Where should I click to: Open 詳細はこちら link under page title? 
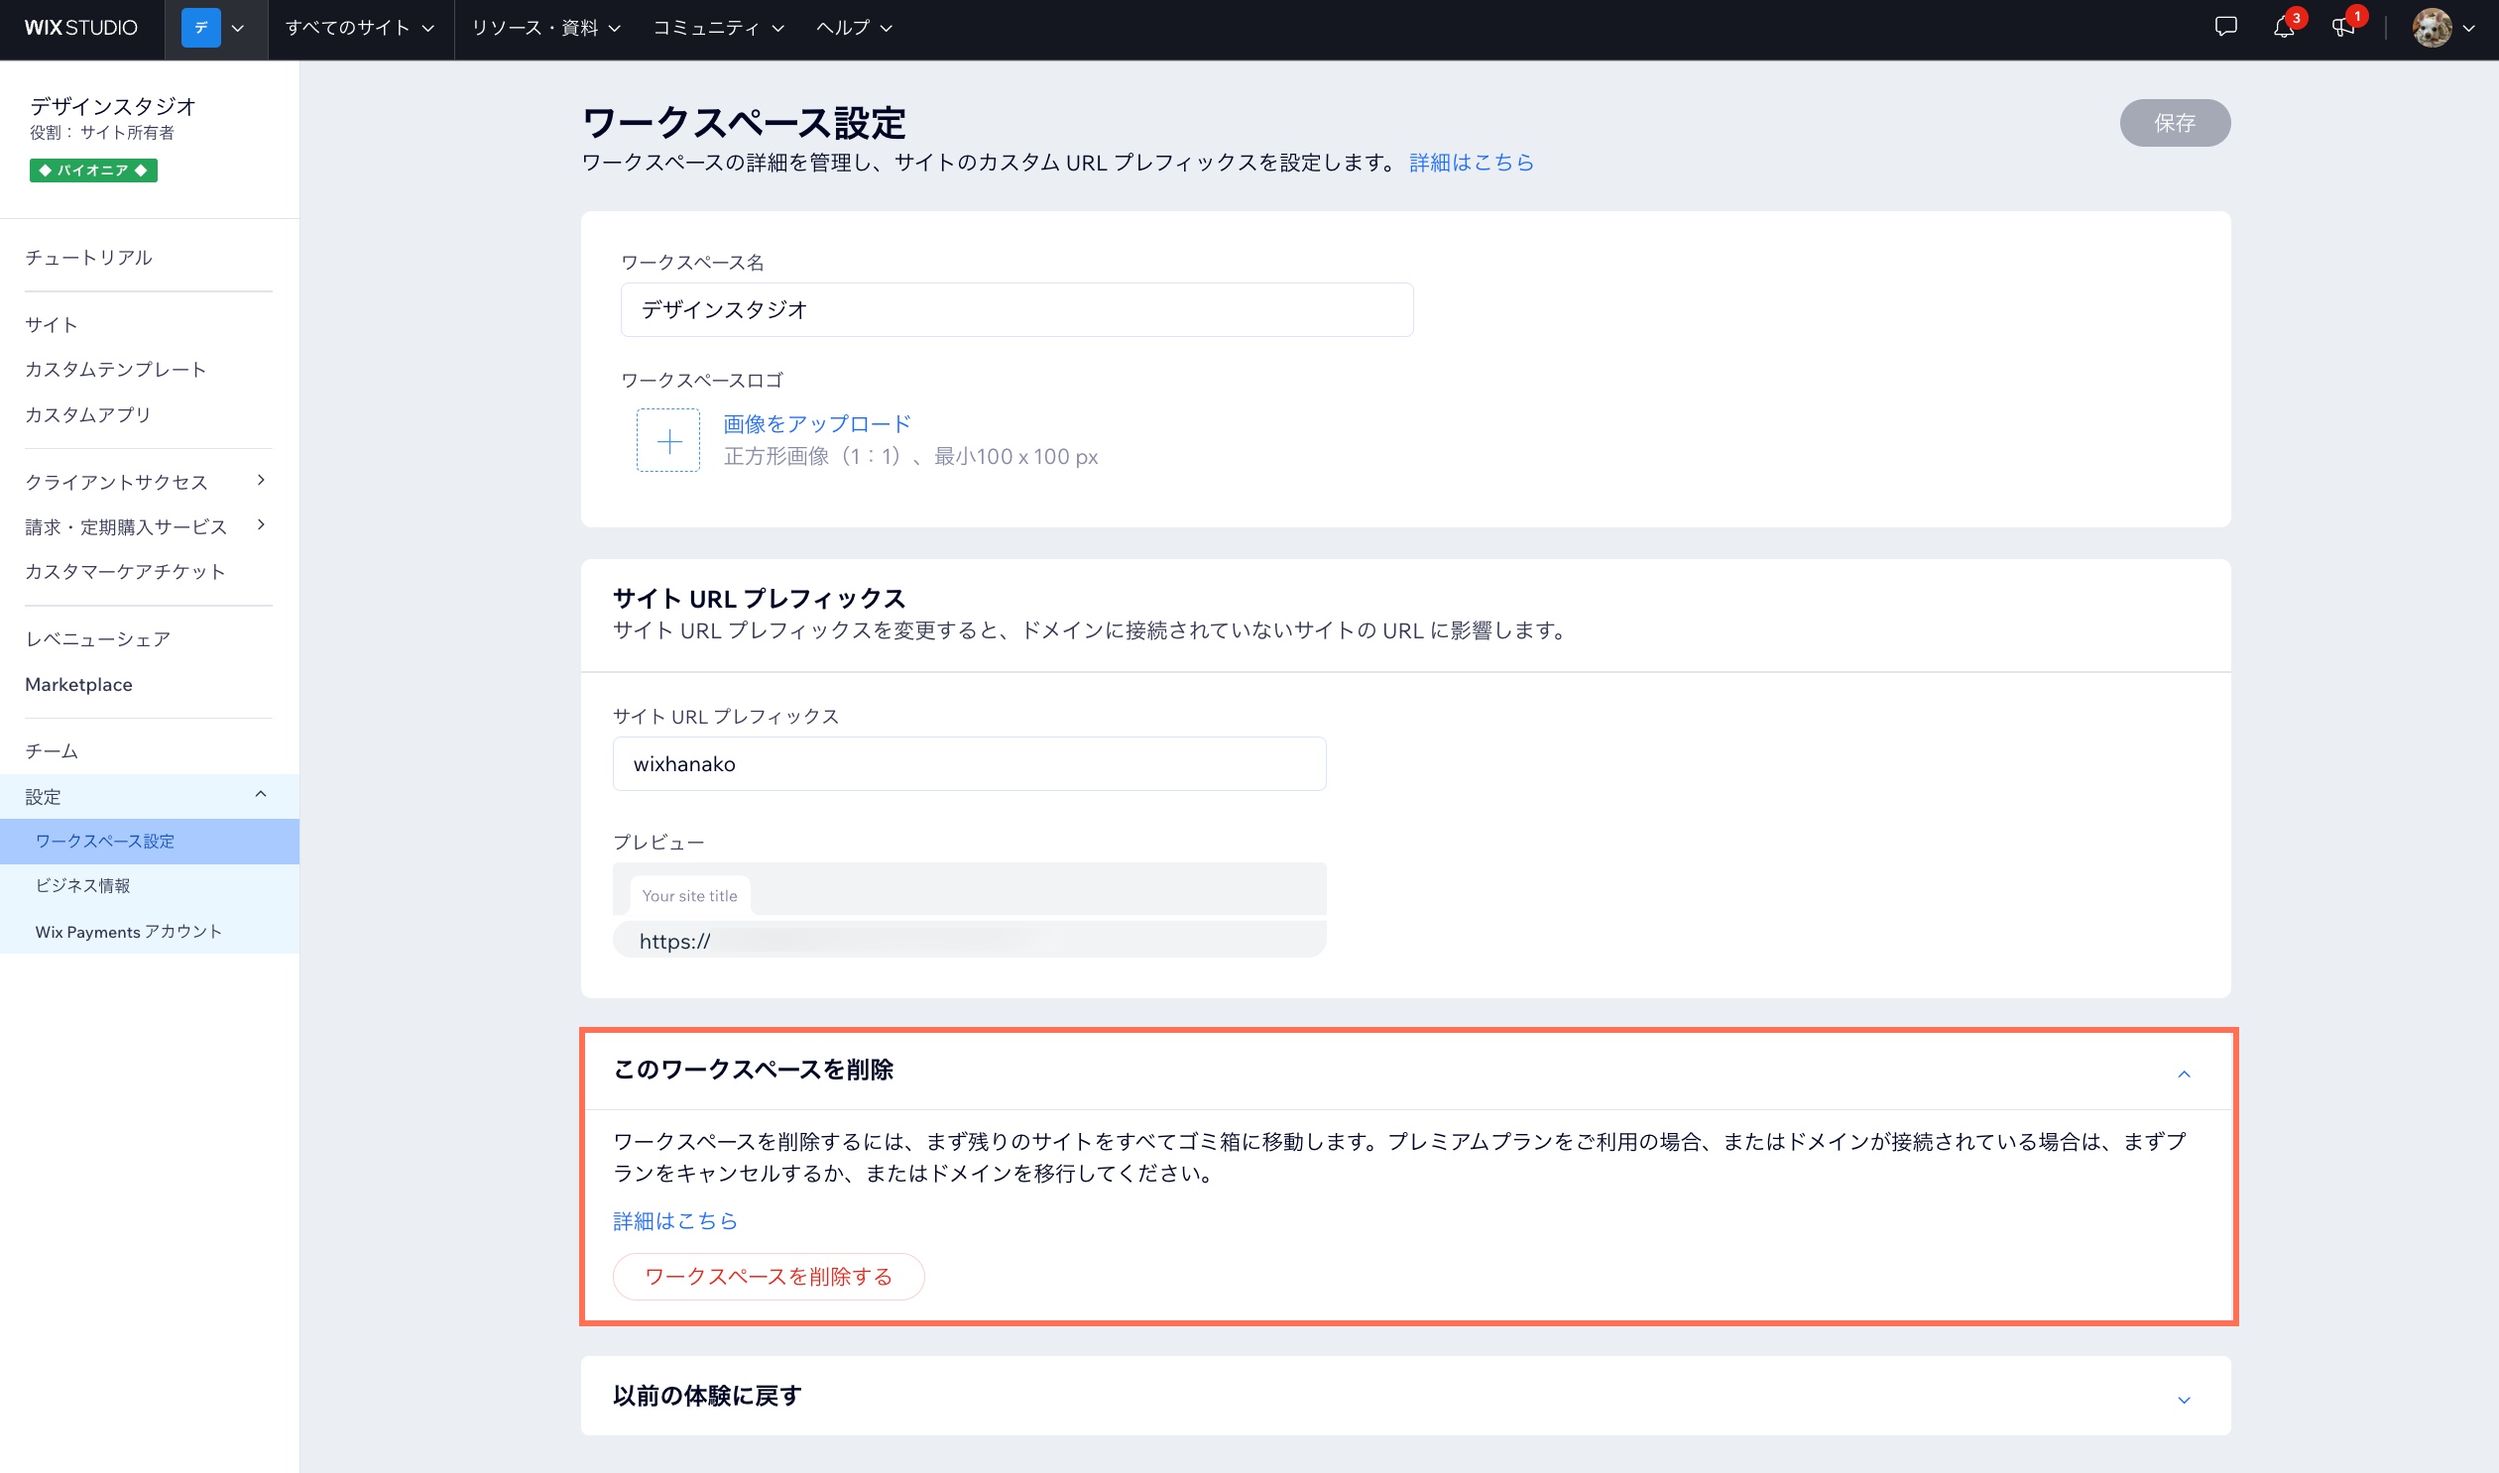click(x=1471, y=163)
